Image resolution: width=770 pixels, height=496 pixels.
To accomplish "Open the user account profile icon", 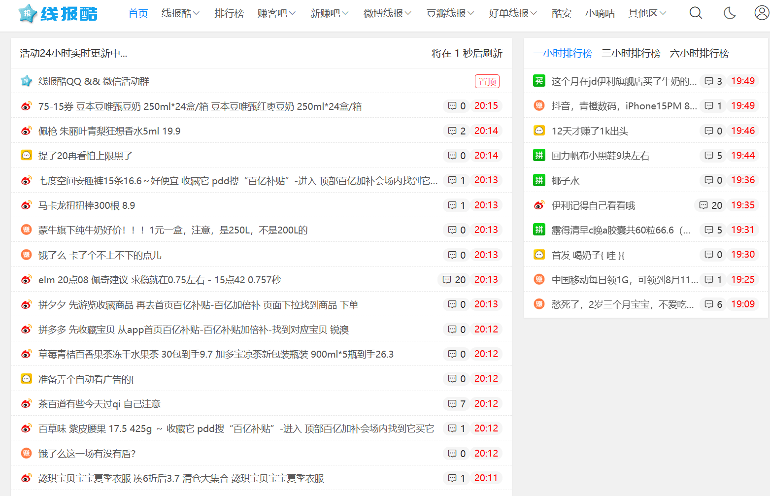I will (x=762, y=13).
